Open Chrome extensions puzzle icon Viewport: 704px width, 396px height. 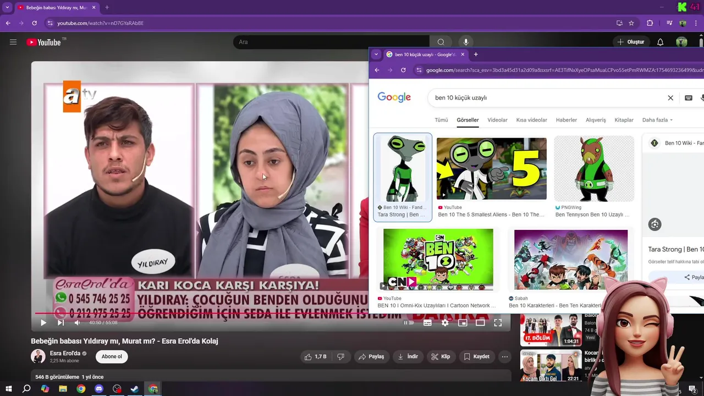(650, 23)
